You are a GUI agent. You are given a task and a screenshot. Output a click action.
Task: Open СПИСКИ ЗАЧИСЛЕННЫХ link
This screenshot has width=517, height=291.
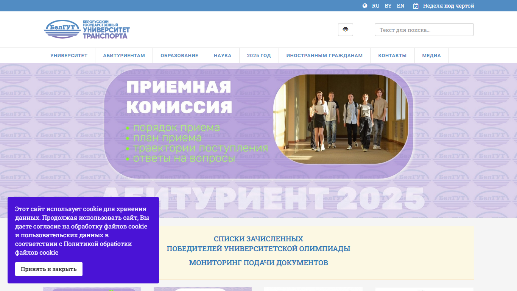[x=258, y=239]
